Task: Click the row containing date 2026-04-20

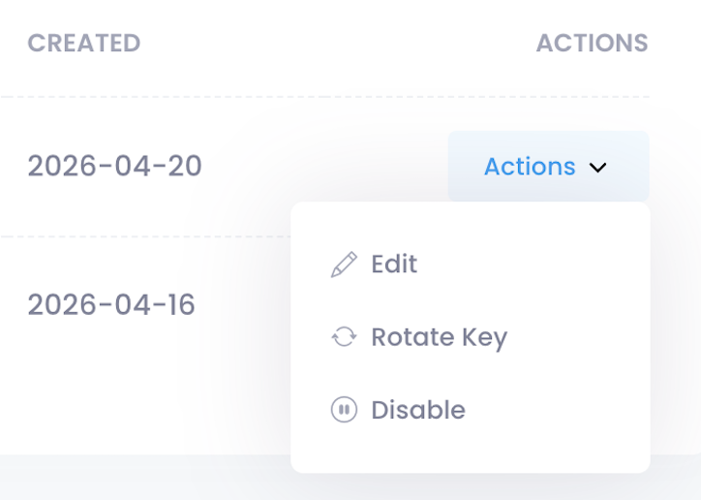Action: [x=320, y=167]
